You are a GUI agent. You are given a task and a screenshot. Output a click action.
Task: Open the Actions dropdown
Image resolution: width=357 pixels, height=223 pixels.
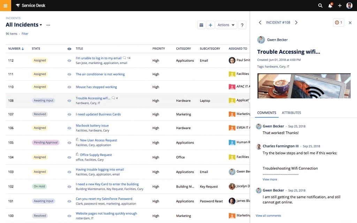(226, 25)
